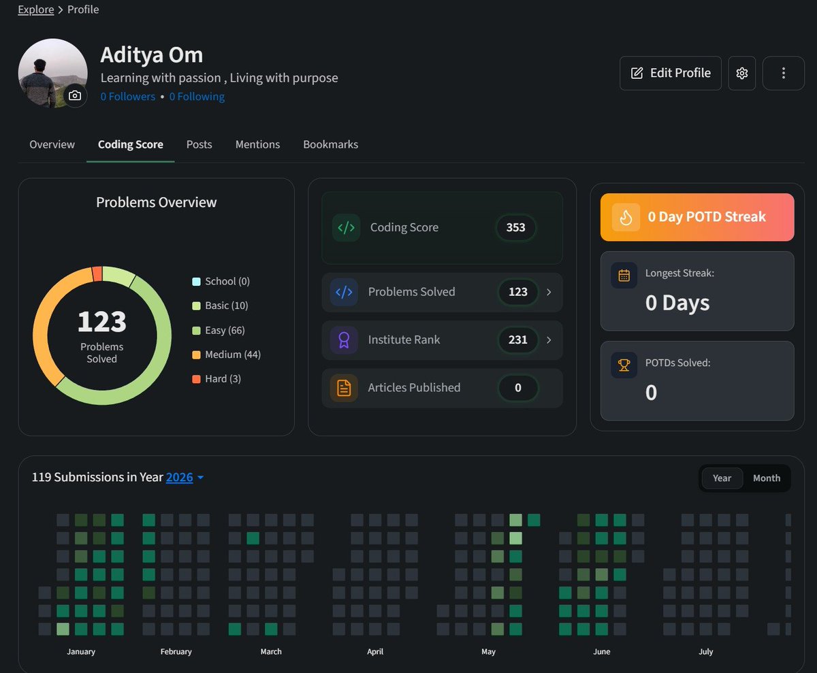Click the Coding Score value 353
The width and height of the screenshot is (817, 673).
click(x=516, y=228)
